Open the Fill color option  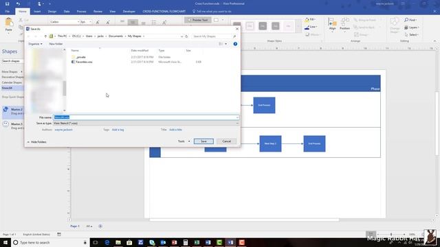(310, 20)
